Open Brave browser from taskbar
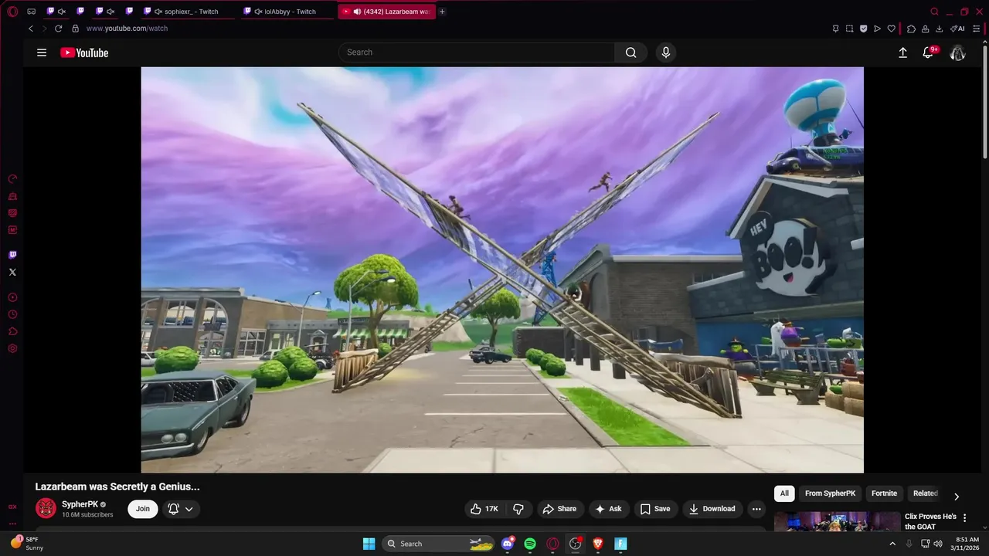 [x=597, y=544]
